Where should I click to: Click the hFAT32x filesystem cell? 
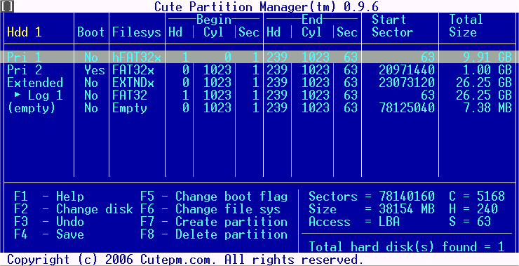click(x=137, y=58)
